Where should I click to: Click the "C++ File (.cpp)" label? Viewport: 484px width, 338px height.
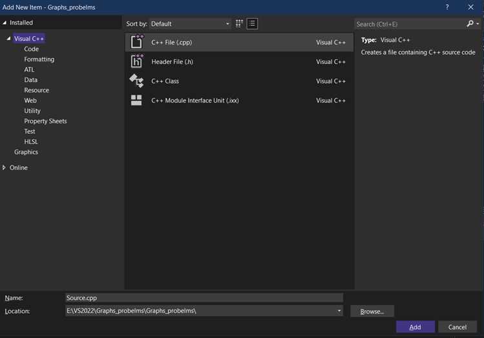(x=172, y=43)
